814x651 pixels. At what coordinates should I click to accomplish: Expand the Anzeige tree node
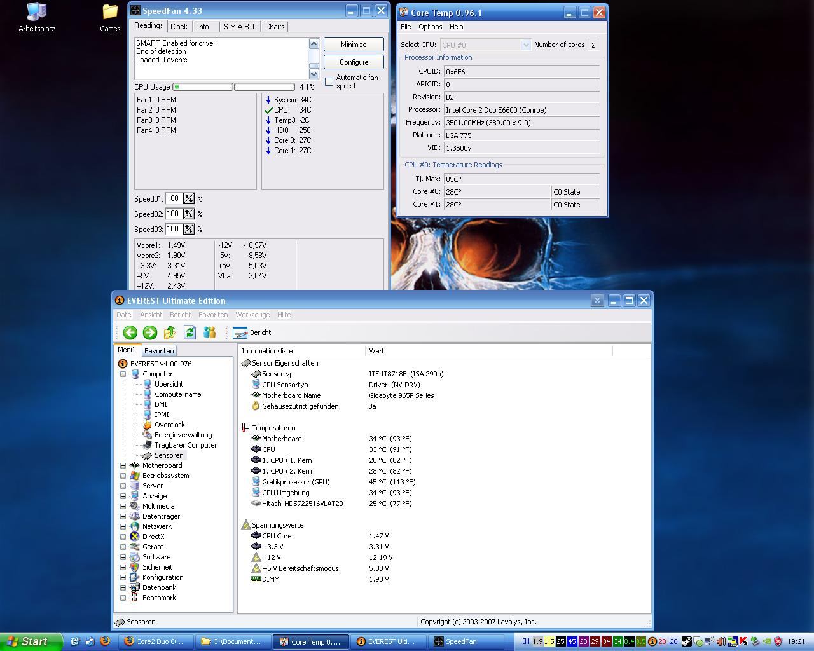pyautogui.click(x=123, y=496)
